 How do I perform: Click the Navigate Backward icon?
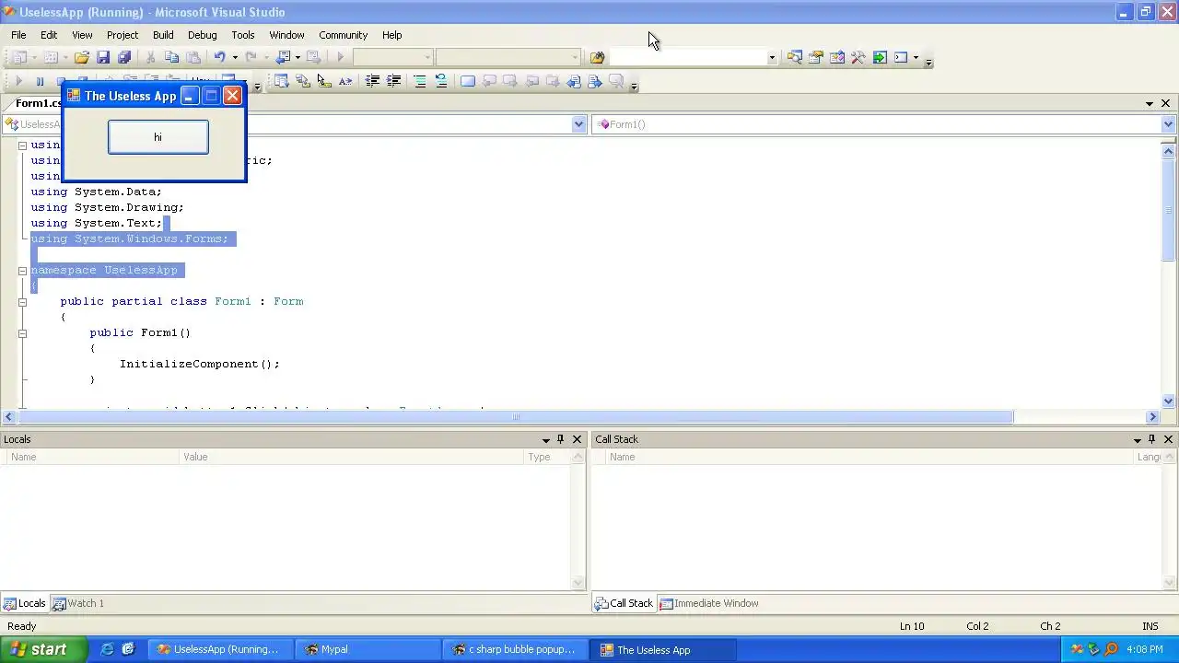(284, 57)
